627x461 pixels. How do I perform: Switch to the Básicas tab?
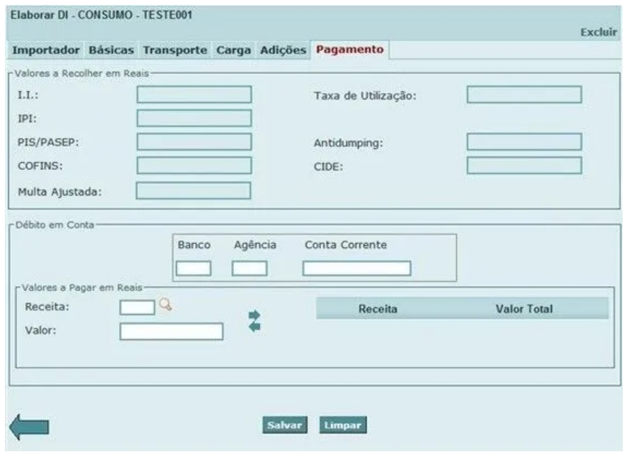pos(113,51)
